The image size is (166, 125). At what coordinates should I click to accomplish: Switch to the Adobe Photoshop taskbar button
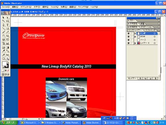click(x=71, y=123)
